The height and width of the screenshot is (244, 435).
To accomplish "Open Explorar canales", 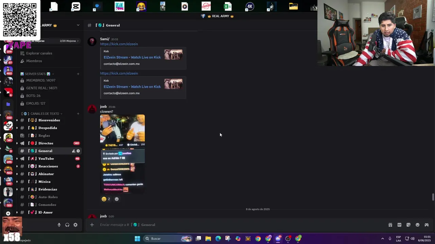I will pos(39,53).
